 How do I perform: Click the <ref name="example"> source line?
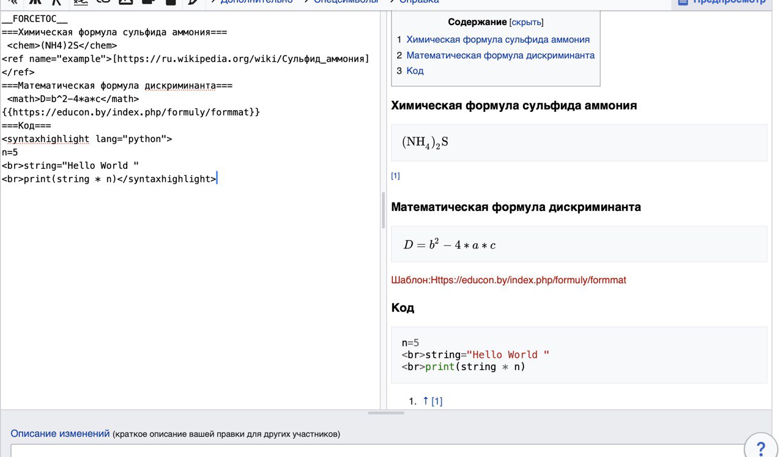click(x=185, y=59)
